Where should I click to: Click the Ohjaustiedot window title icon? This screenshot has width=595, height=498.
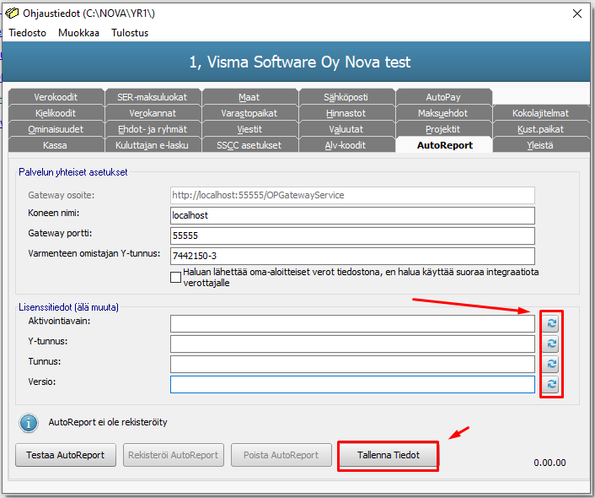pyautogui.click(x=12, y=14)
